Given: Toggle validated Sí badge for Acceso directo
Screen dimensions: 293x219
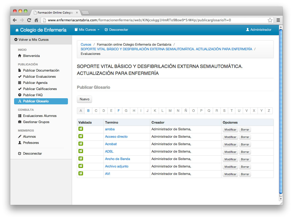Looking at the screenshot, I should 81,136.
